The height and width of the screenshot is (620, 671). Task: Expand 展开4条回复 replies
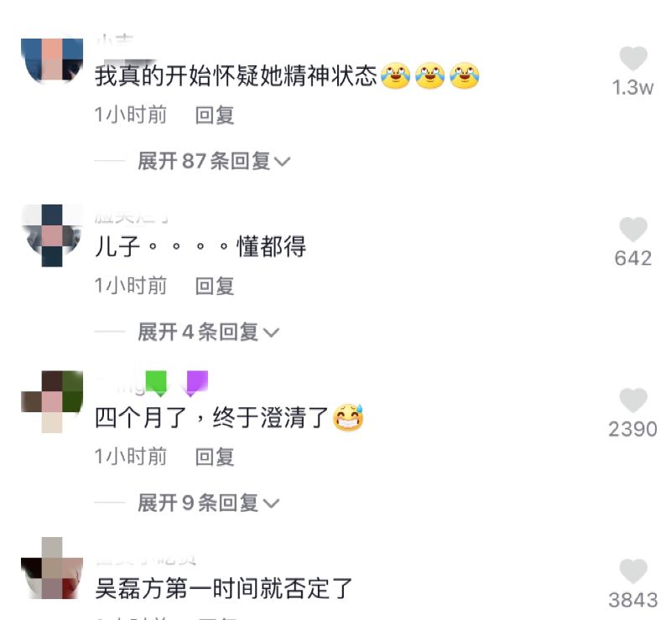[x=208, y=333]
